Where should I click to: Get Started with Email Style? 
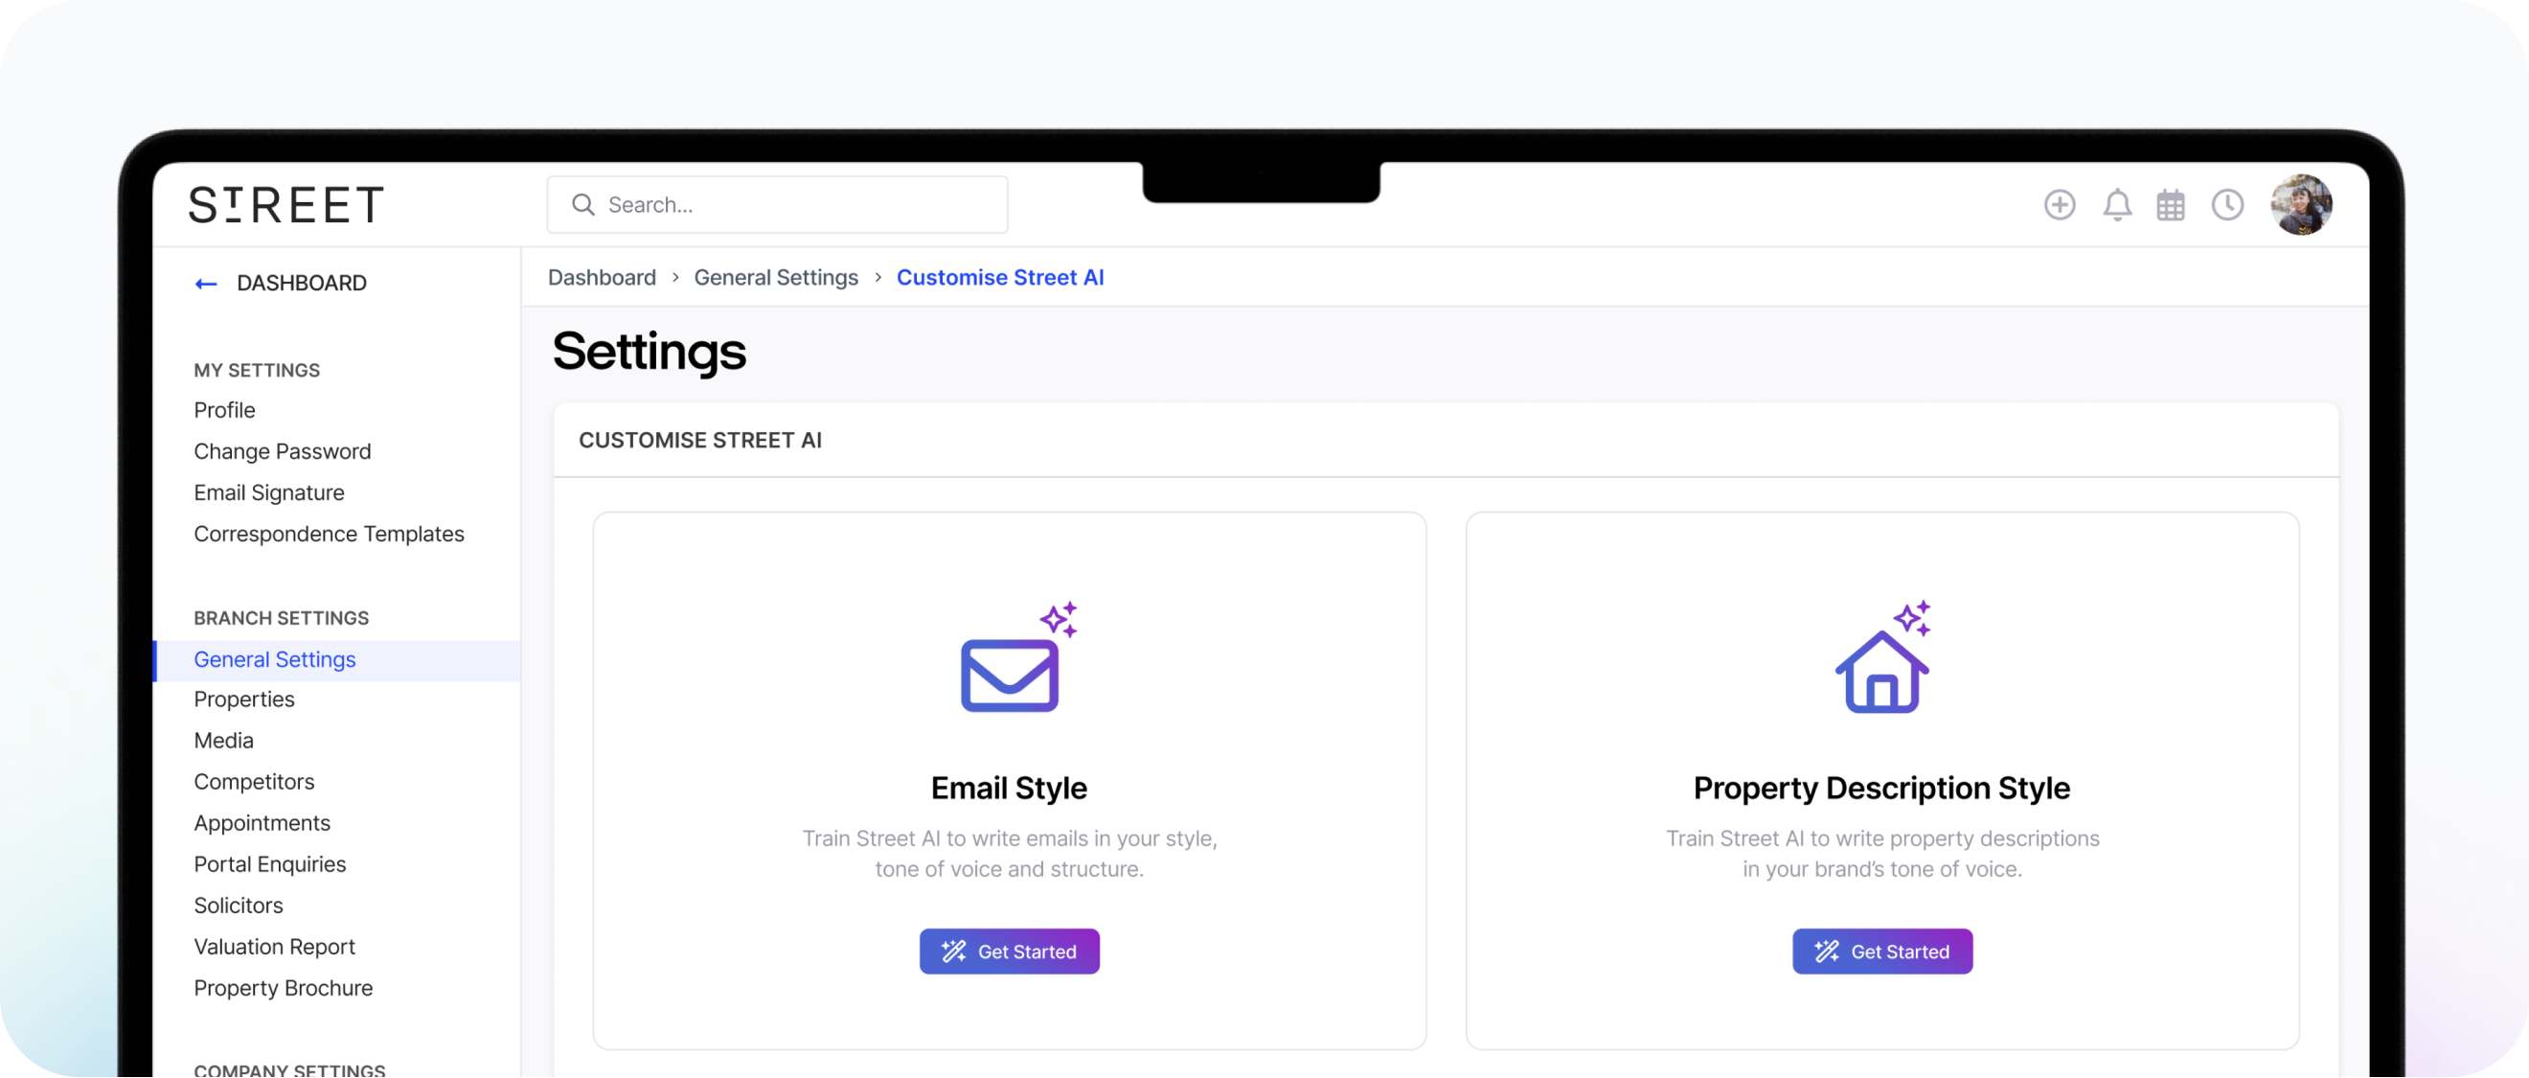(1010, 952)
